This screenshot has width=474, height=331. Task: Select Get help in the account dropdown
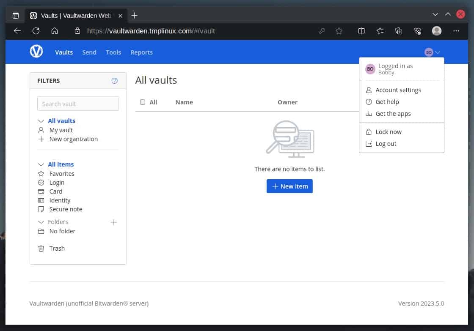point(387,101)
